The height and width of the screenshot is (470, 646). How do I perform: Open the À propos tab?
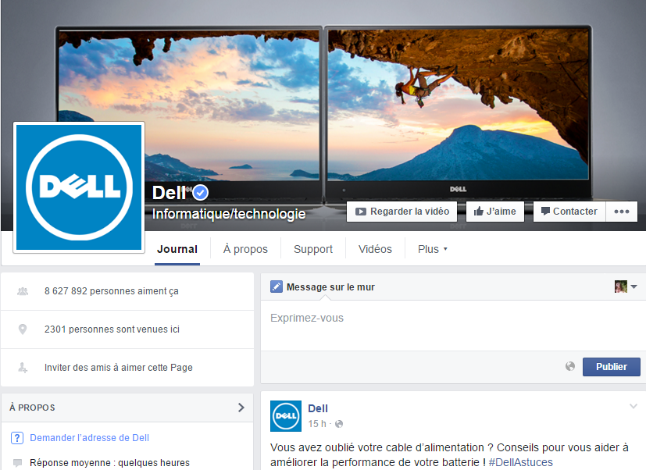coord(245,249)
